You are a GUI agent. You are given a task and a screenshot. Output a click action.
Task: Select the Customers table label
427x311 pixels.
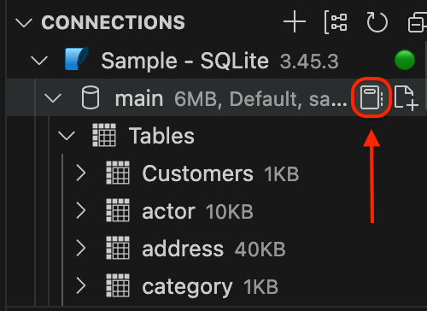(x=197, y=173)
